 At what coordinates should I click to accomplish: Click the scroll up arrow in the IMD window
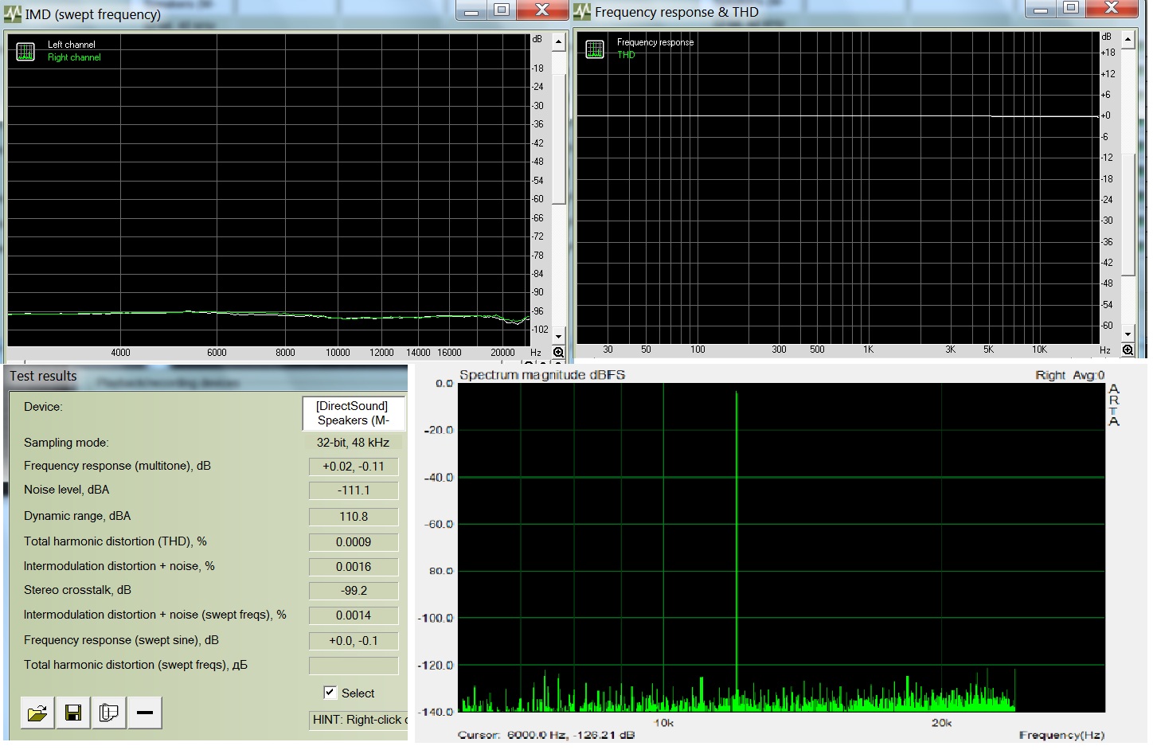point(558,41)
